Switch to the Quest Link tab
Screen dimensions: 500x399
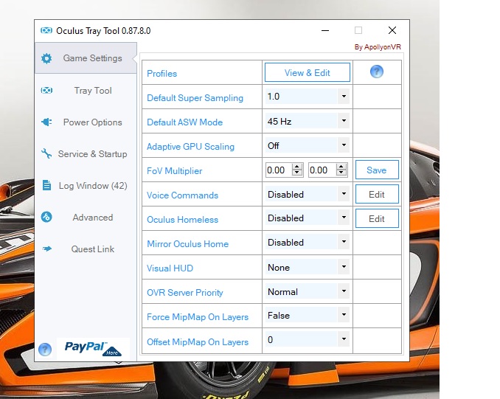point(86,249)
